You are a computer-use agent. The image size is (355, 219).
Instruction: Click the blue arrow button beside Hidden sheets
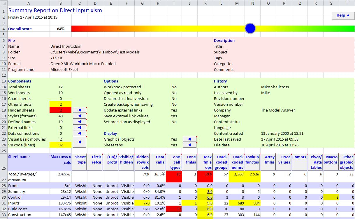[x=79, y=110]
